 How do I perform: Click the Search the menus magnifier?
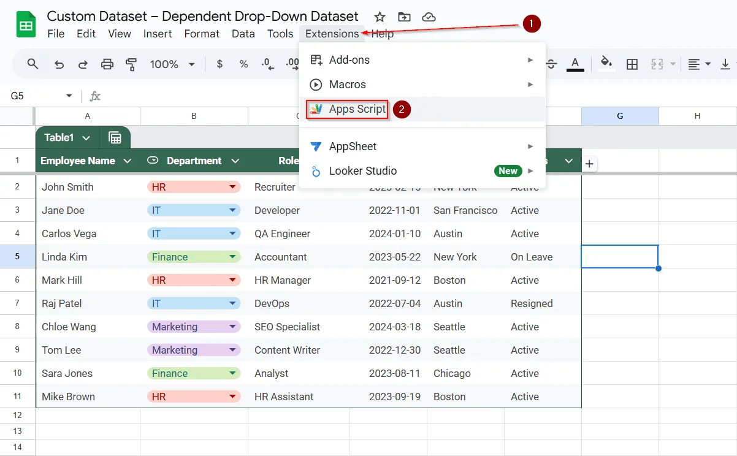coord(33,64)
